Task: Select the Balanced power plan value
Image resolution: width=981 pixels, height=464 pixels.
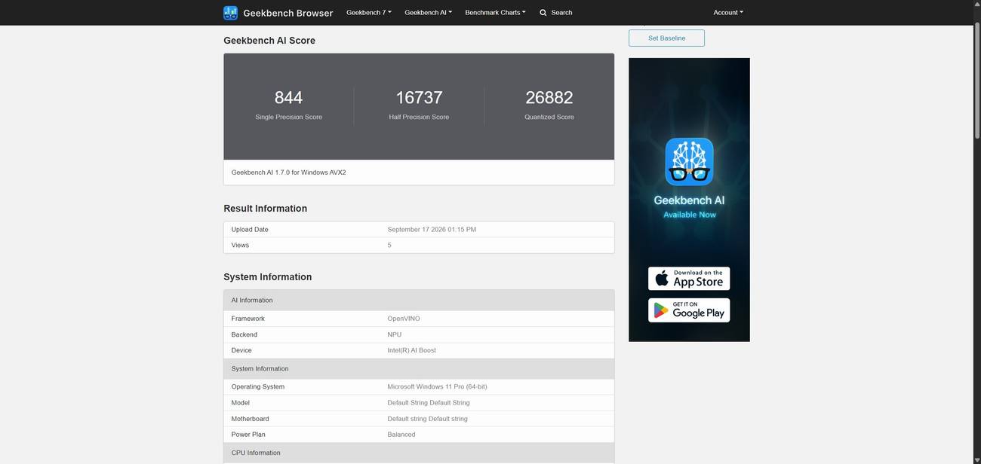Action: pos(401,435)
